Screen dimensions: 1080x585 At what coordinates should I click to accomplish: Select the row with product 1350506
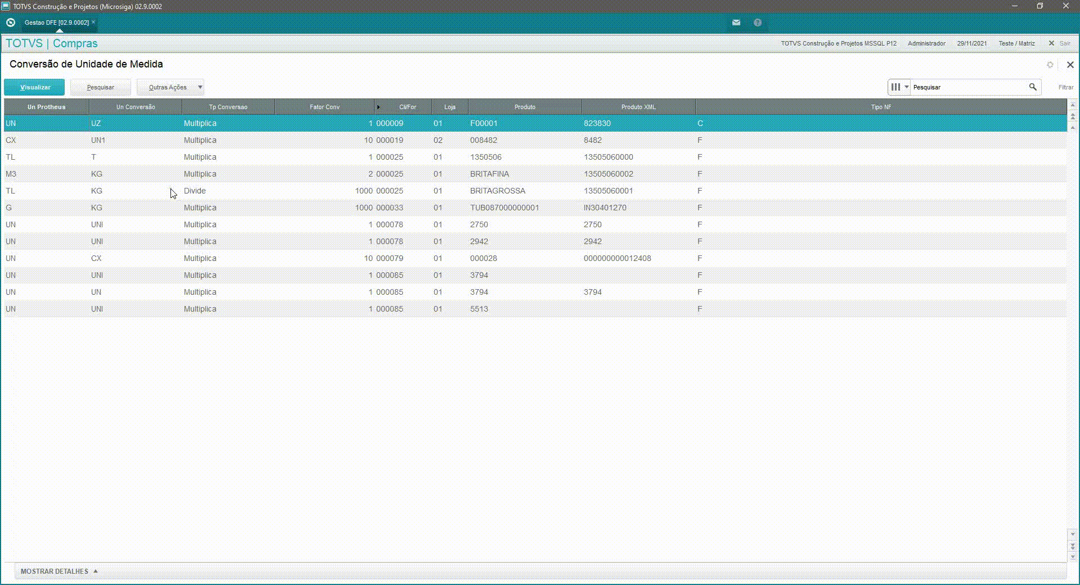coord(535,157)
